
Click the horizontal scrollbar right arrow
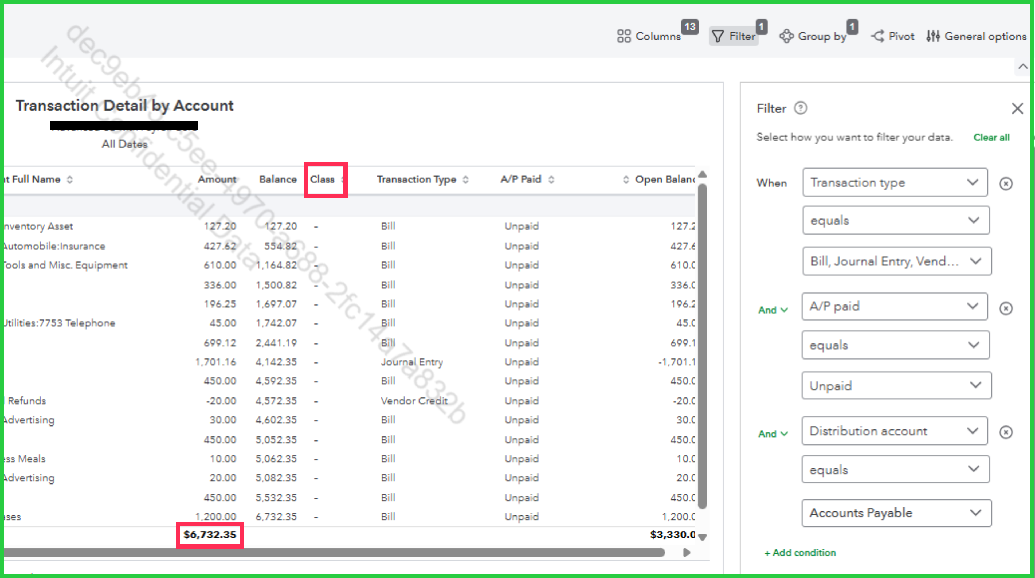pos(687,553)
